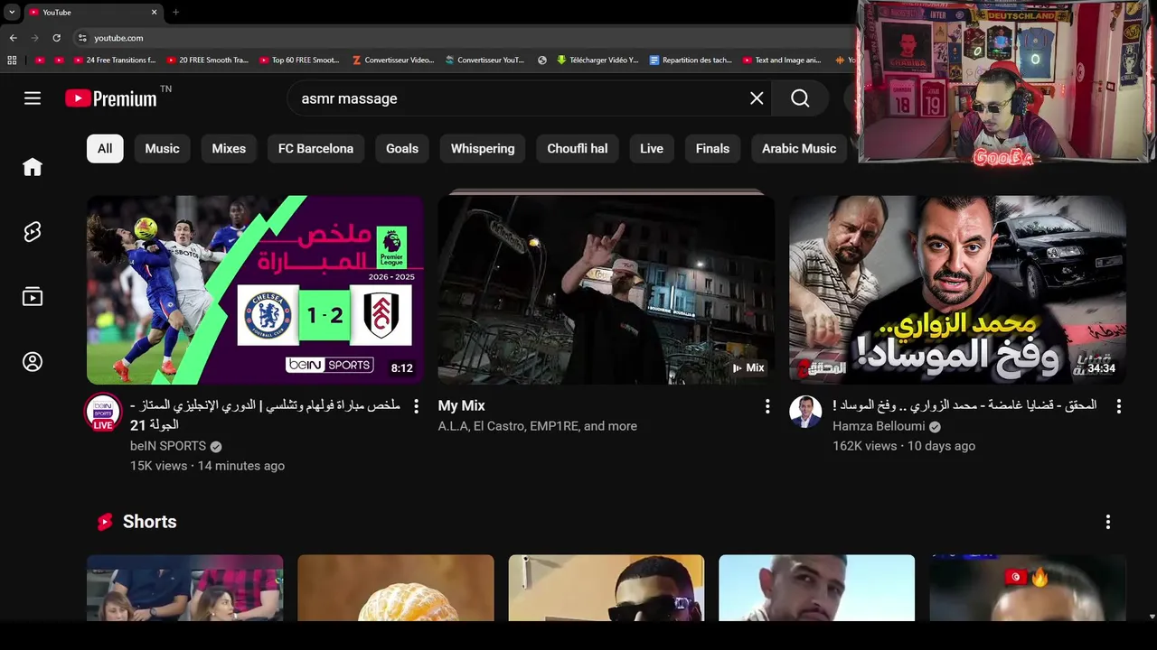Open the Short with Tunisian flag emoji
Viewport: 1157px width, 650px height.
click(1028, 588)
